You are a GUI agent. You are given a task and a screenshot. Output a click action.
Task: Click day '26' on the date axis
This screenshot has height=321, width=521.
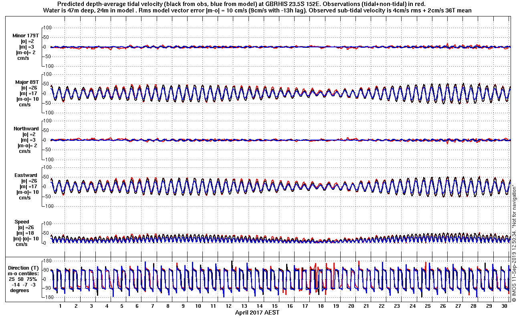click(443, 306)
